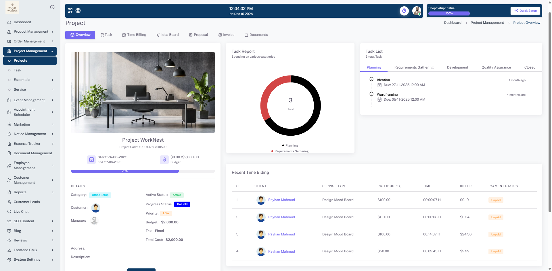Collapse the Project Management dropdown

point(30,51)
